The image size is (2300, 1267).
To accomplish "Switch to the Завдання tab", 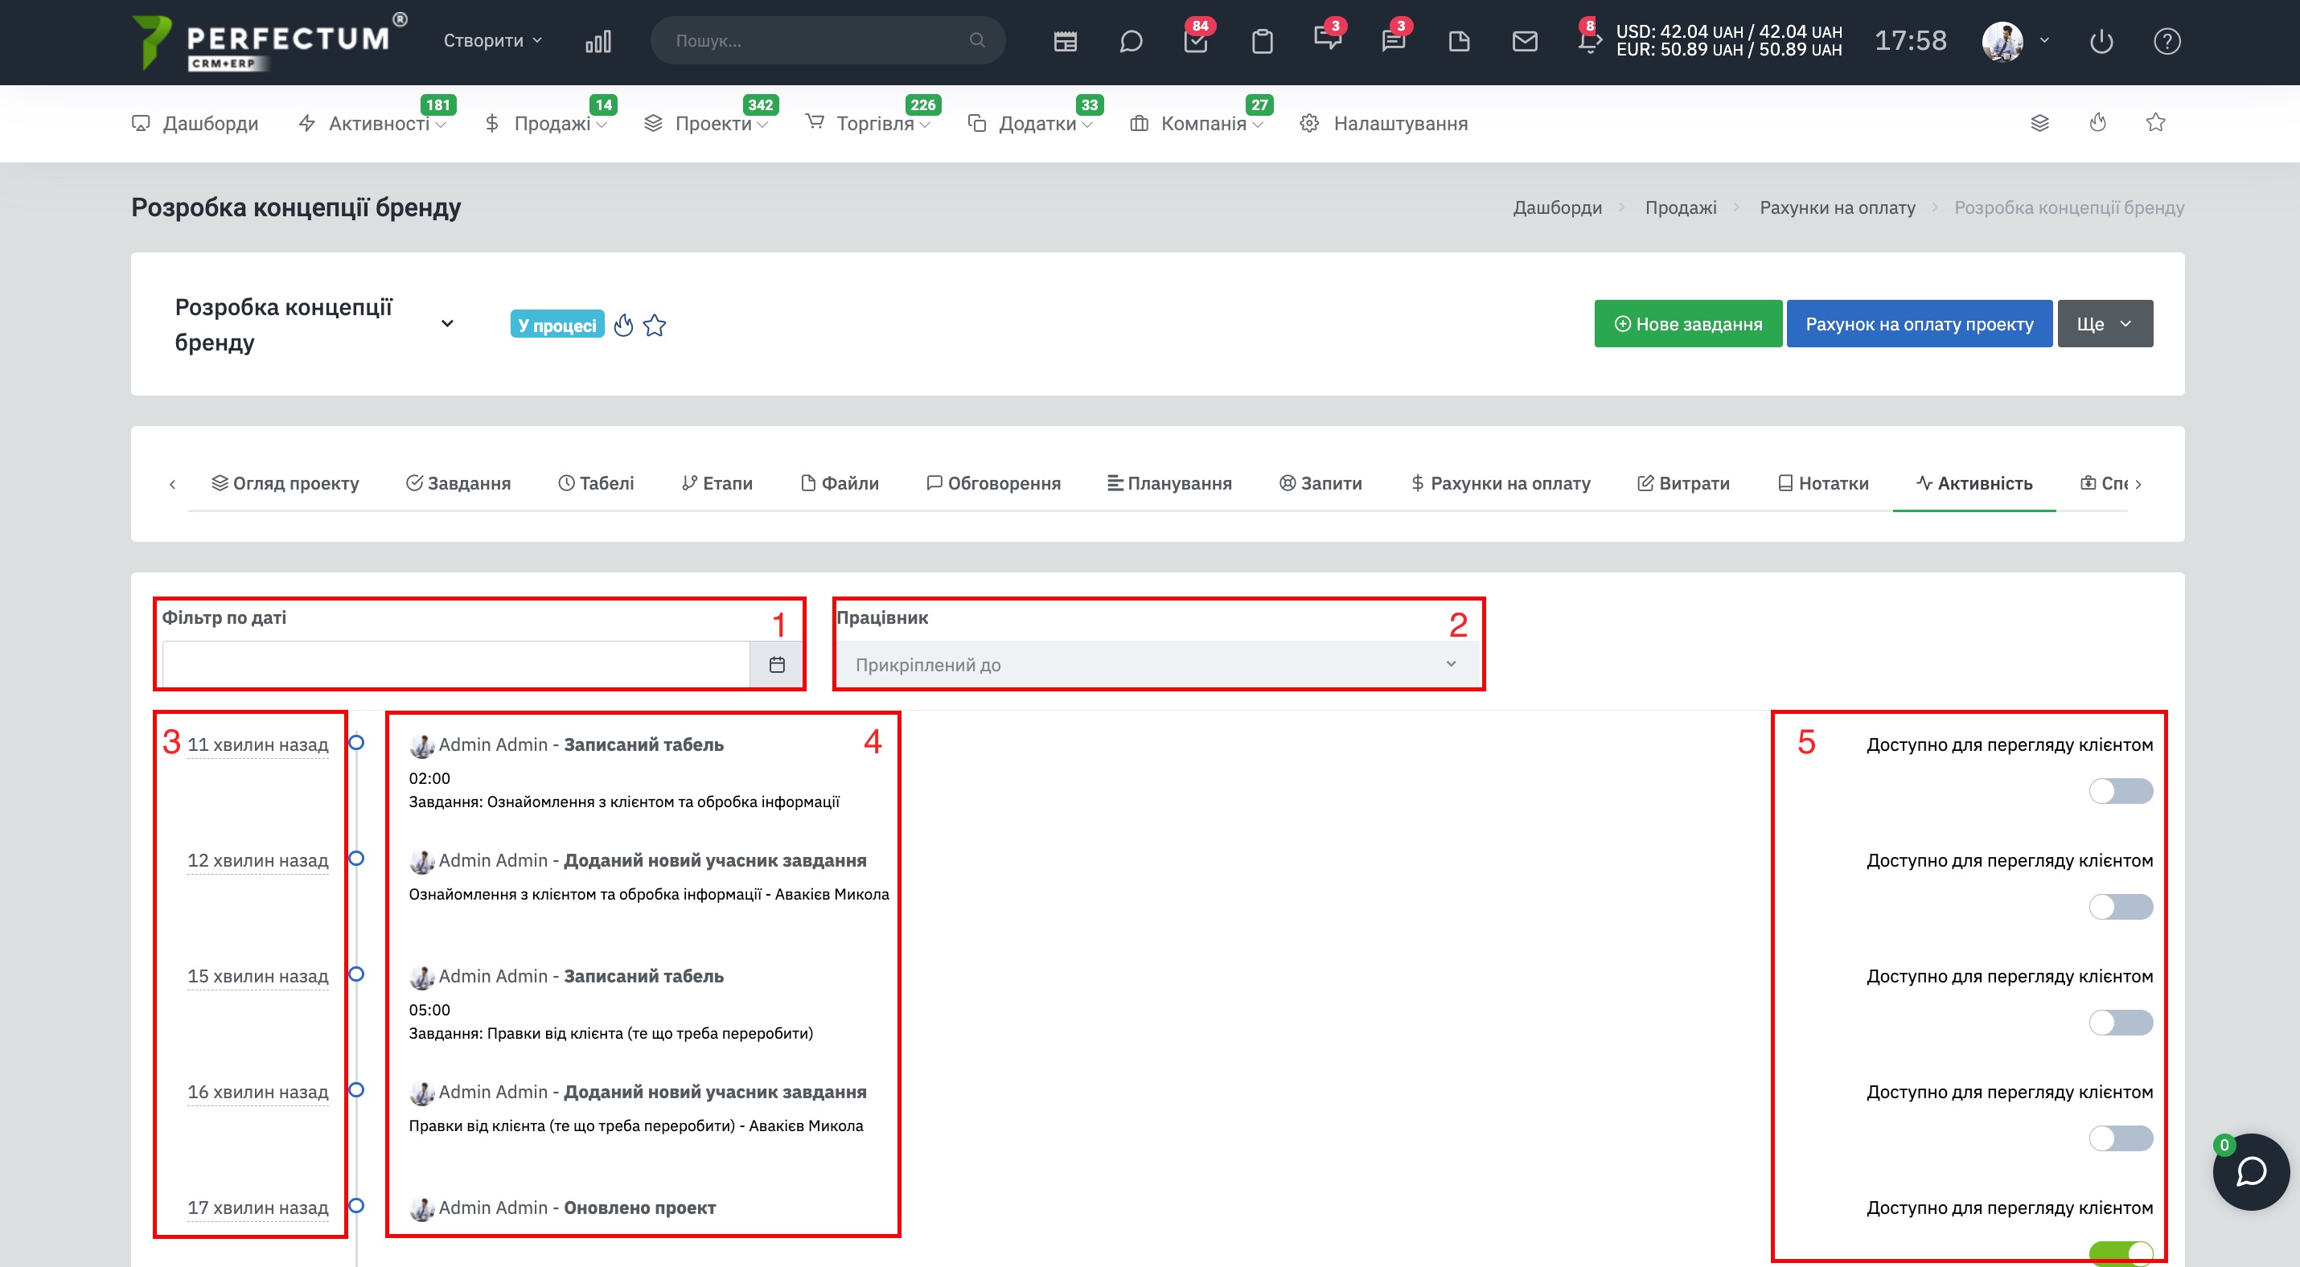I will tap(458, 482).
